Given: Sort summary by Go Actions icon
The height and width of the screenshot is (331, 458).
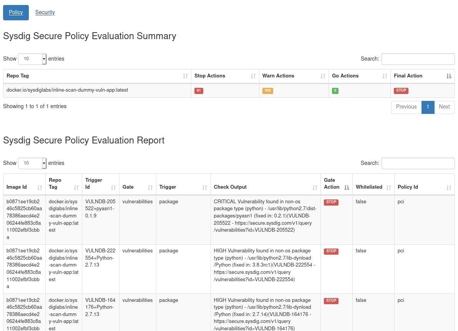Looking at the screenshot, I should 385,76.
